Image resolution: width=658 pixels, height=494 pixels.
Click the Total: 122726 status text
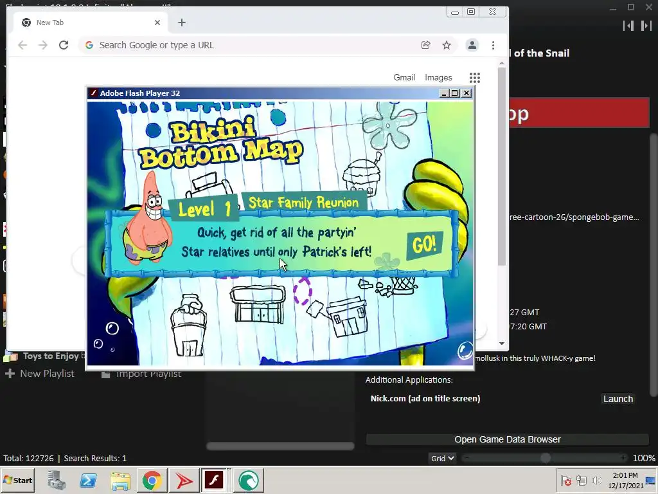(28, 458)
